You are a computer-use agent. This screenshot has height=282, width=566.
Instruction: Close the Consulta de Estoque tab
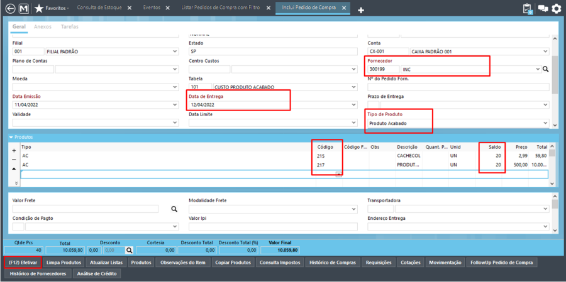pyautogui.click(x=130, y=8)
